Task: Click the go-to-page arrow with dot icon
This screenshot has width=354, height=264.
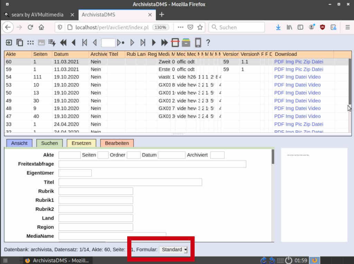Action: (x=121, y=43)
